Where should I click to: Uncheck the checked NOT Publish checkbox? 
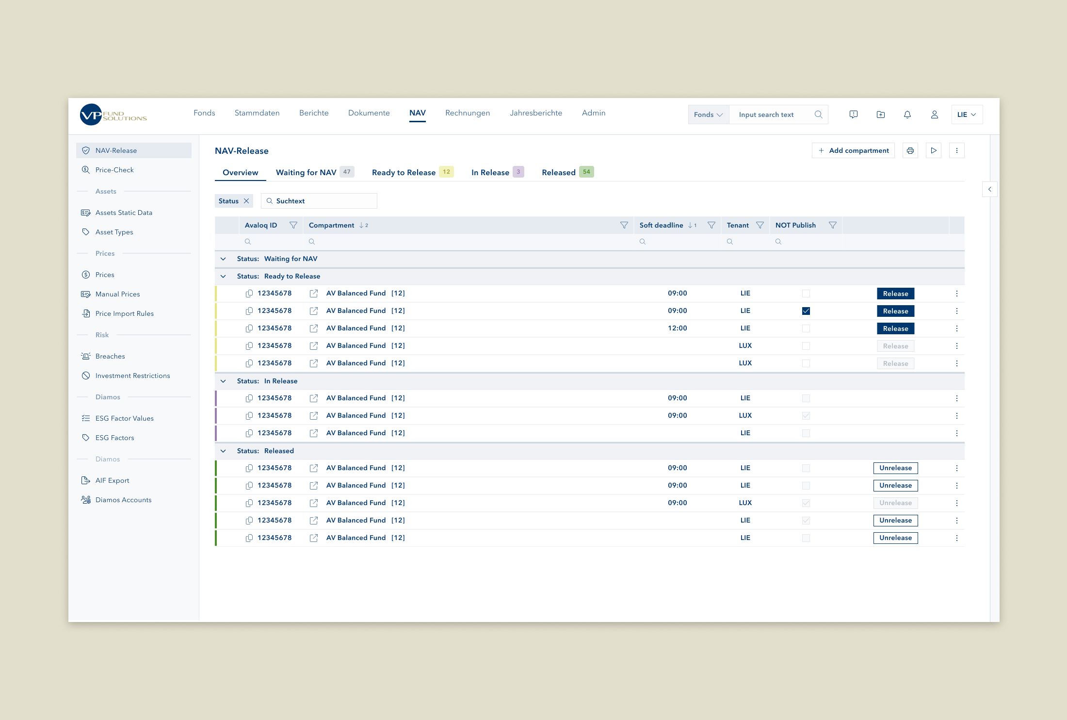806,311
